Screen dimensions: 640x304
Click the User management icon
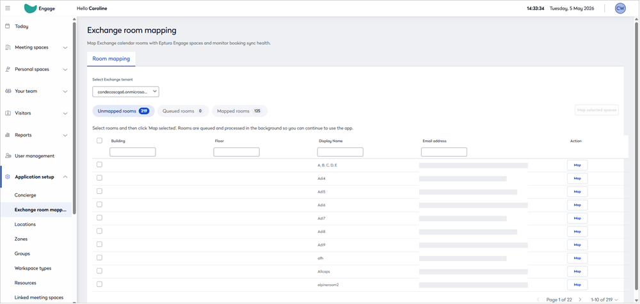(7, 156)
